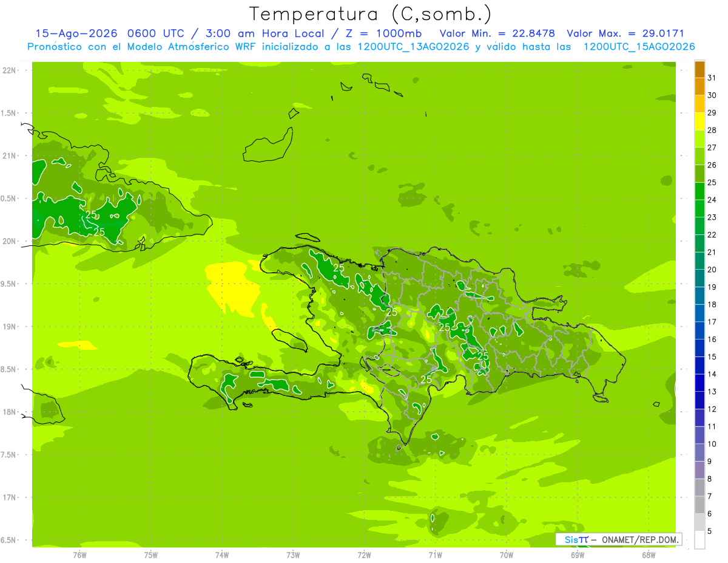Click the '31' label on color scale
This screenshot has height=563, width=728.
pyautogui.click(x=712, y=78)
